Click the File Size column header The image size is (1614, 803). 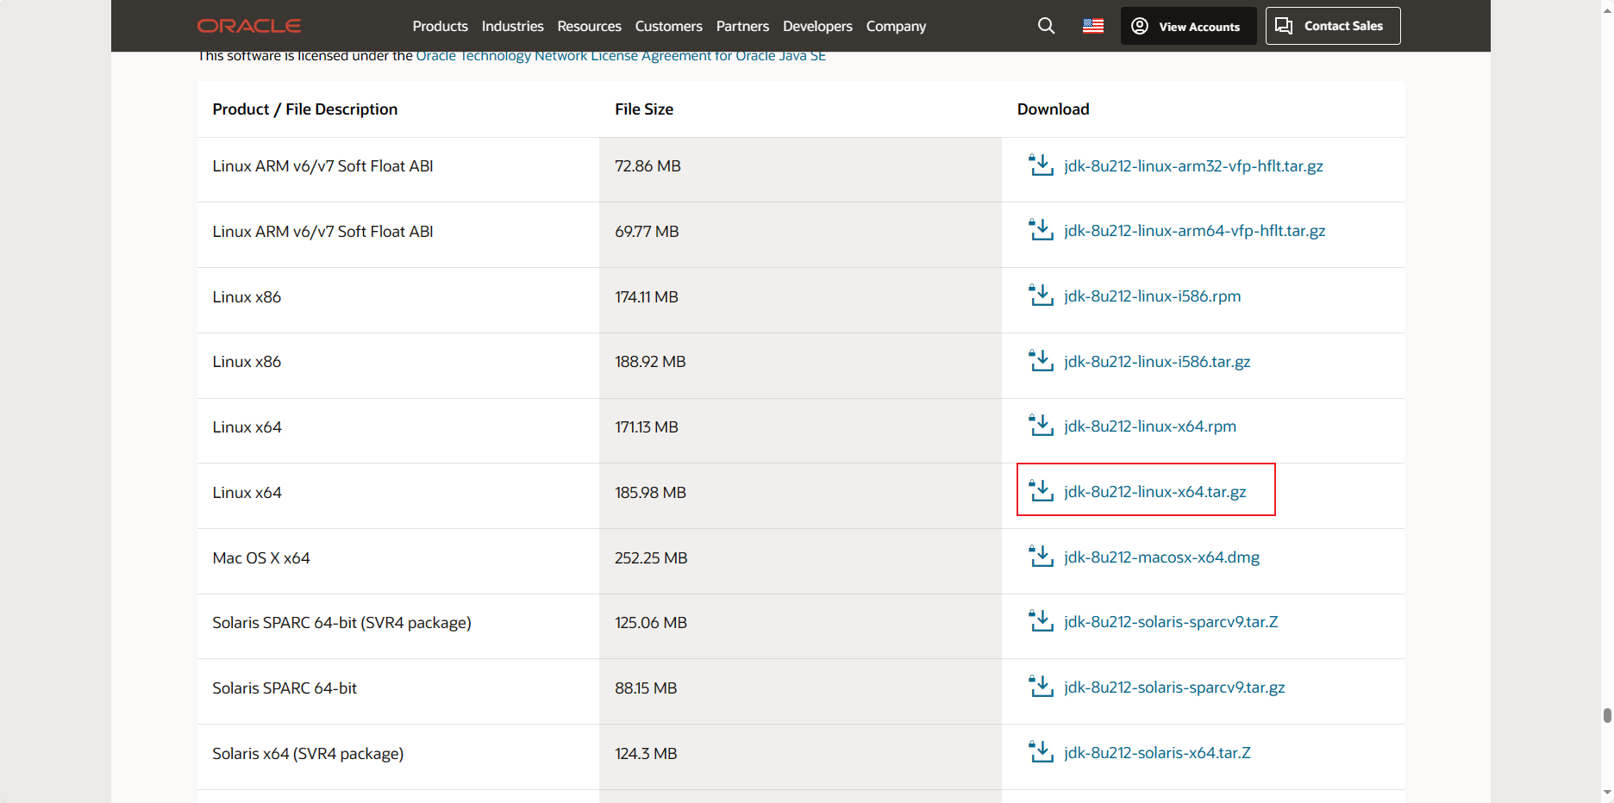click(x=644, y=109)
